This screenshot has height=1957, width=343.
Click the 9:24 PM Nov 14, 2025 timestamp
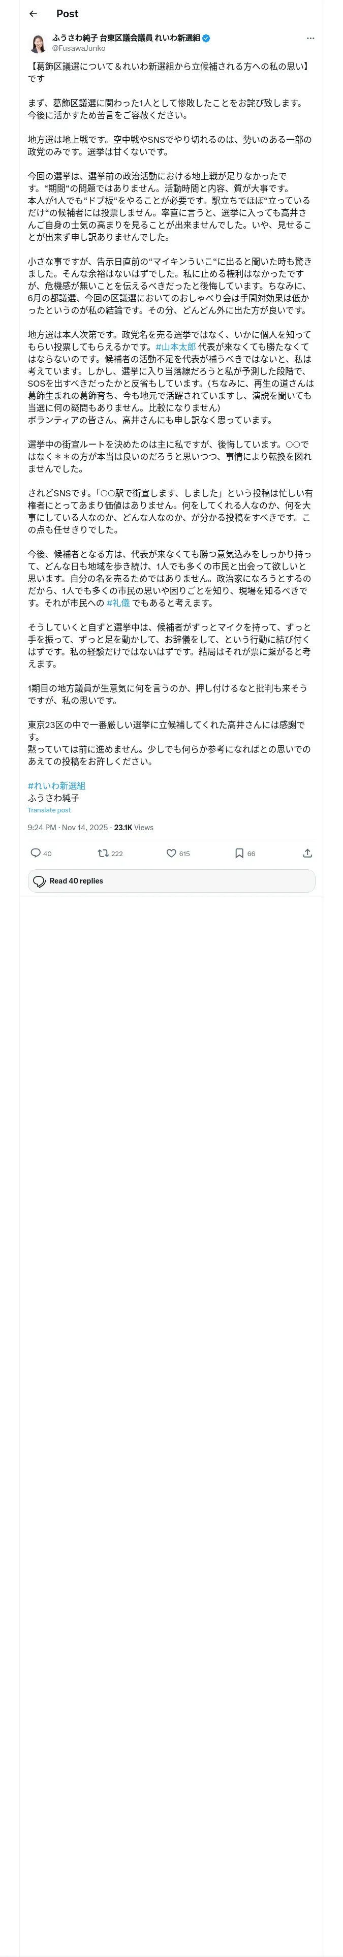click(x=68, y=827)
